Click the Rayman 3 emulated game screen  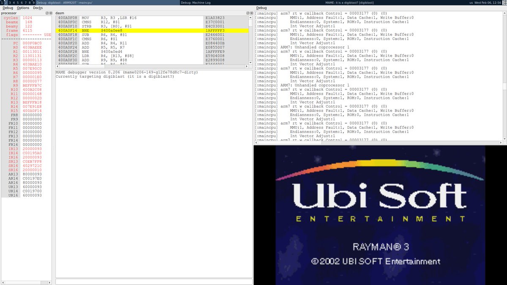(x=380, y=215)
